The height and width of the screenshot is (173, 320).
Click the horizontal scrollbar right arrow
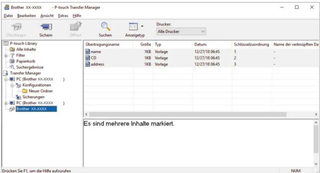click(x=316, y=114)
